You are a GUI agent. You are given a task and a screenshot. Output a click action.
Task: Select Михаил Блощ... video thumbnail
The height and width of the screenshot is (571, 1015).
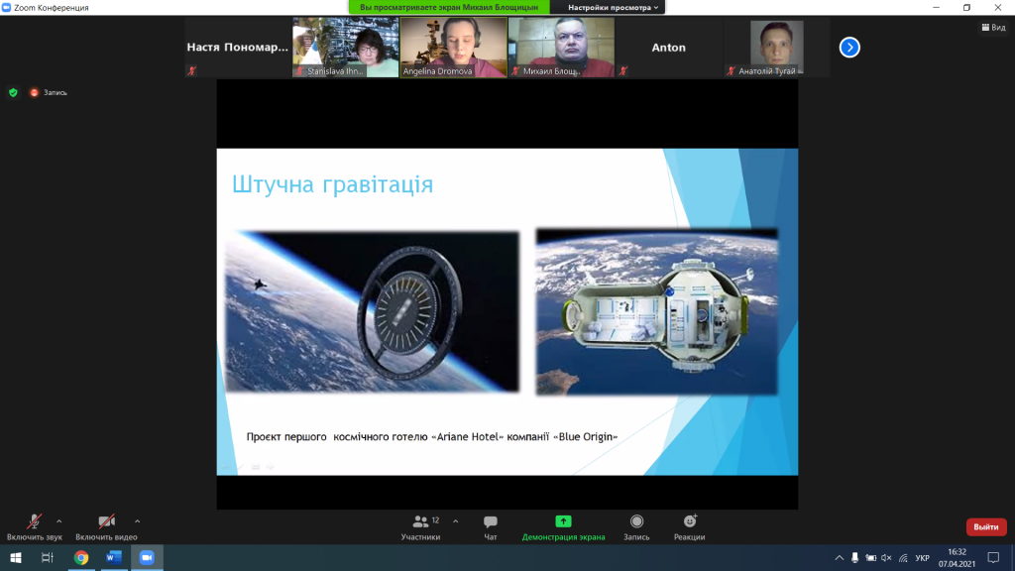pos(561,48)
